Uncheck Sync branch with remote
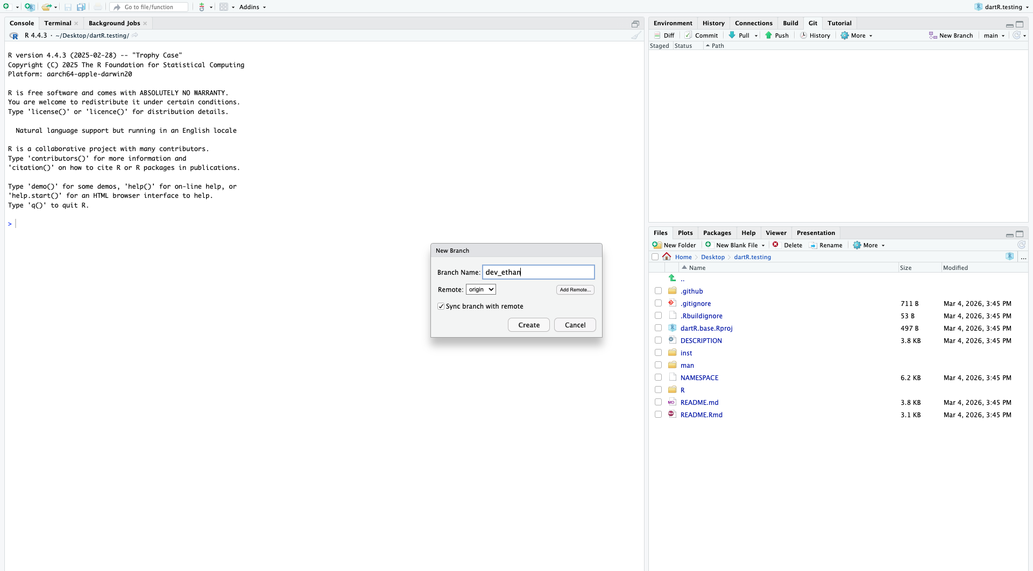1033x571 pixels. coord(441,306)
